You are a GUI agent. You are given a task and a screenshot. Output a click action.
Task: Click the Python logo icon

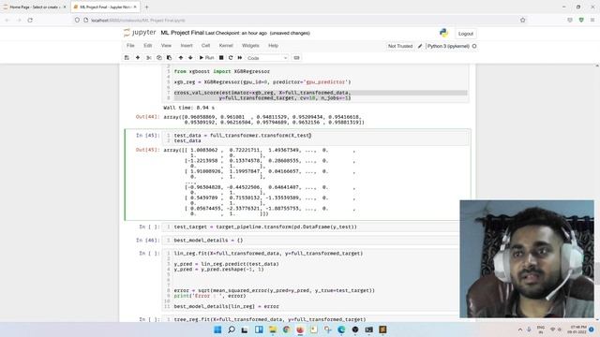coord(443,34)
